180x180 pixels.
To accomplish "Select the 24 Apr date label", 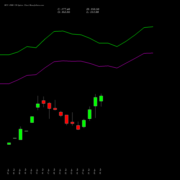I will pos(77,171).
